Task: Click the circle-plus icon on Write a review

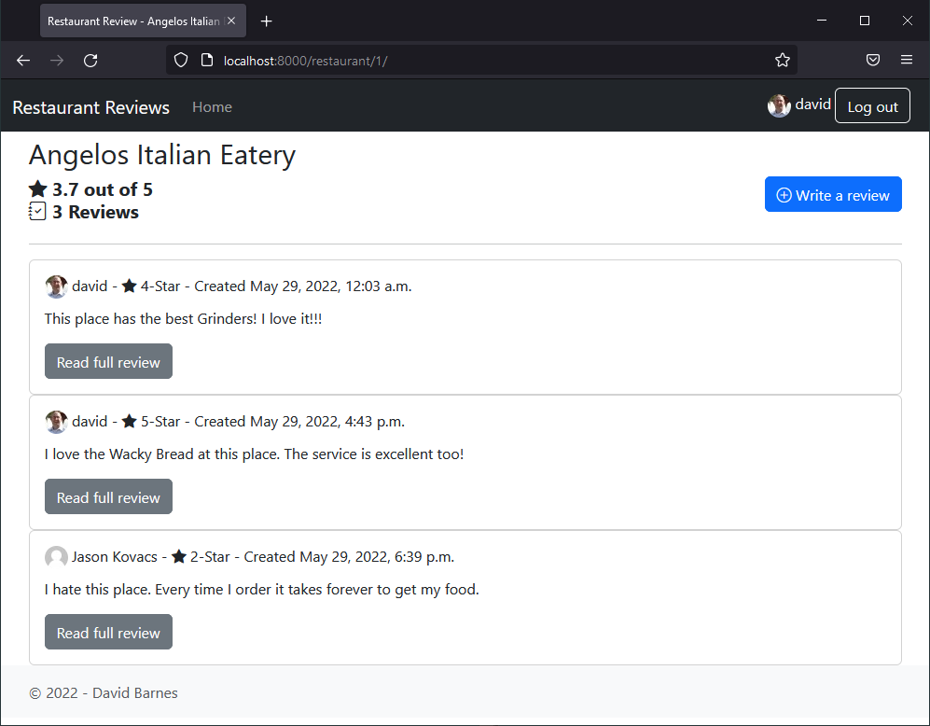Action: click(x=783, y=194)
